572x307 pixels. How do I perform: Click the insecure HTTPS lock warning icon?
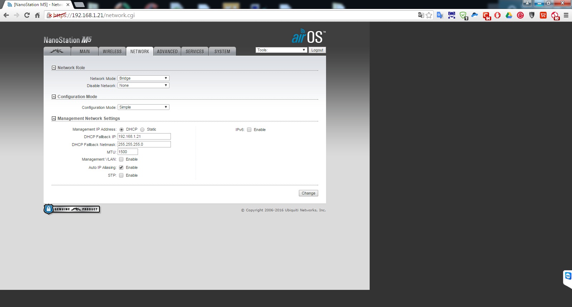pyautogui.click(x=50, y=15)
